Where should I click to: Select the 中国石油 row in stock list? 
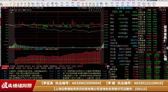tap(152, 12)
